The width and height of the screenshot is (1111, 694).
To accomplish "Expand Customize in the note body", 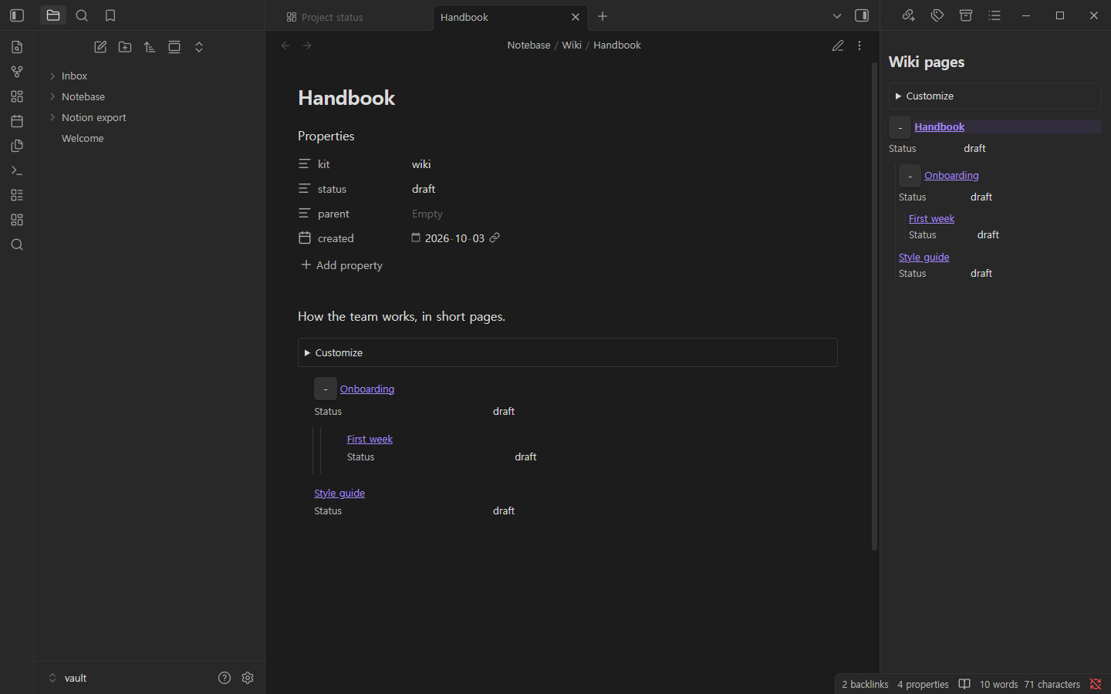I will click(x=567, y=352).
